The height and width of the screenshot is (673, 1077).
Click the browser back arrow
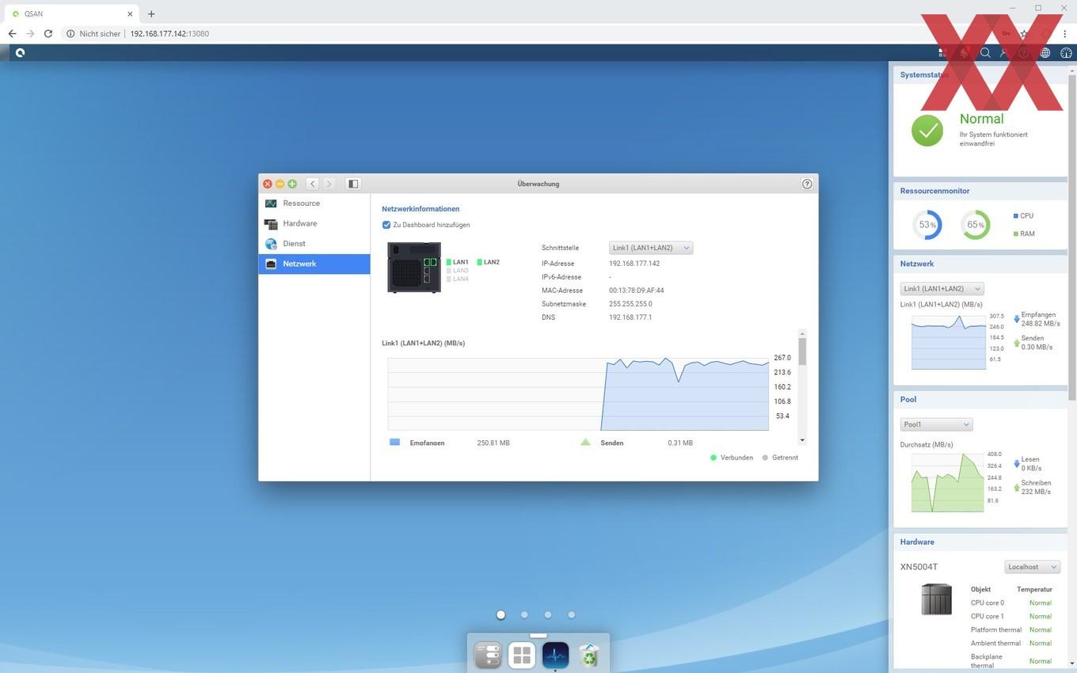(x=12, y=34)
